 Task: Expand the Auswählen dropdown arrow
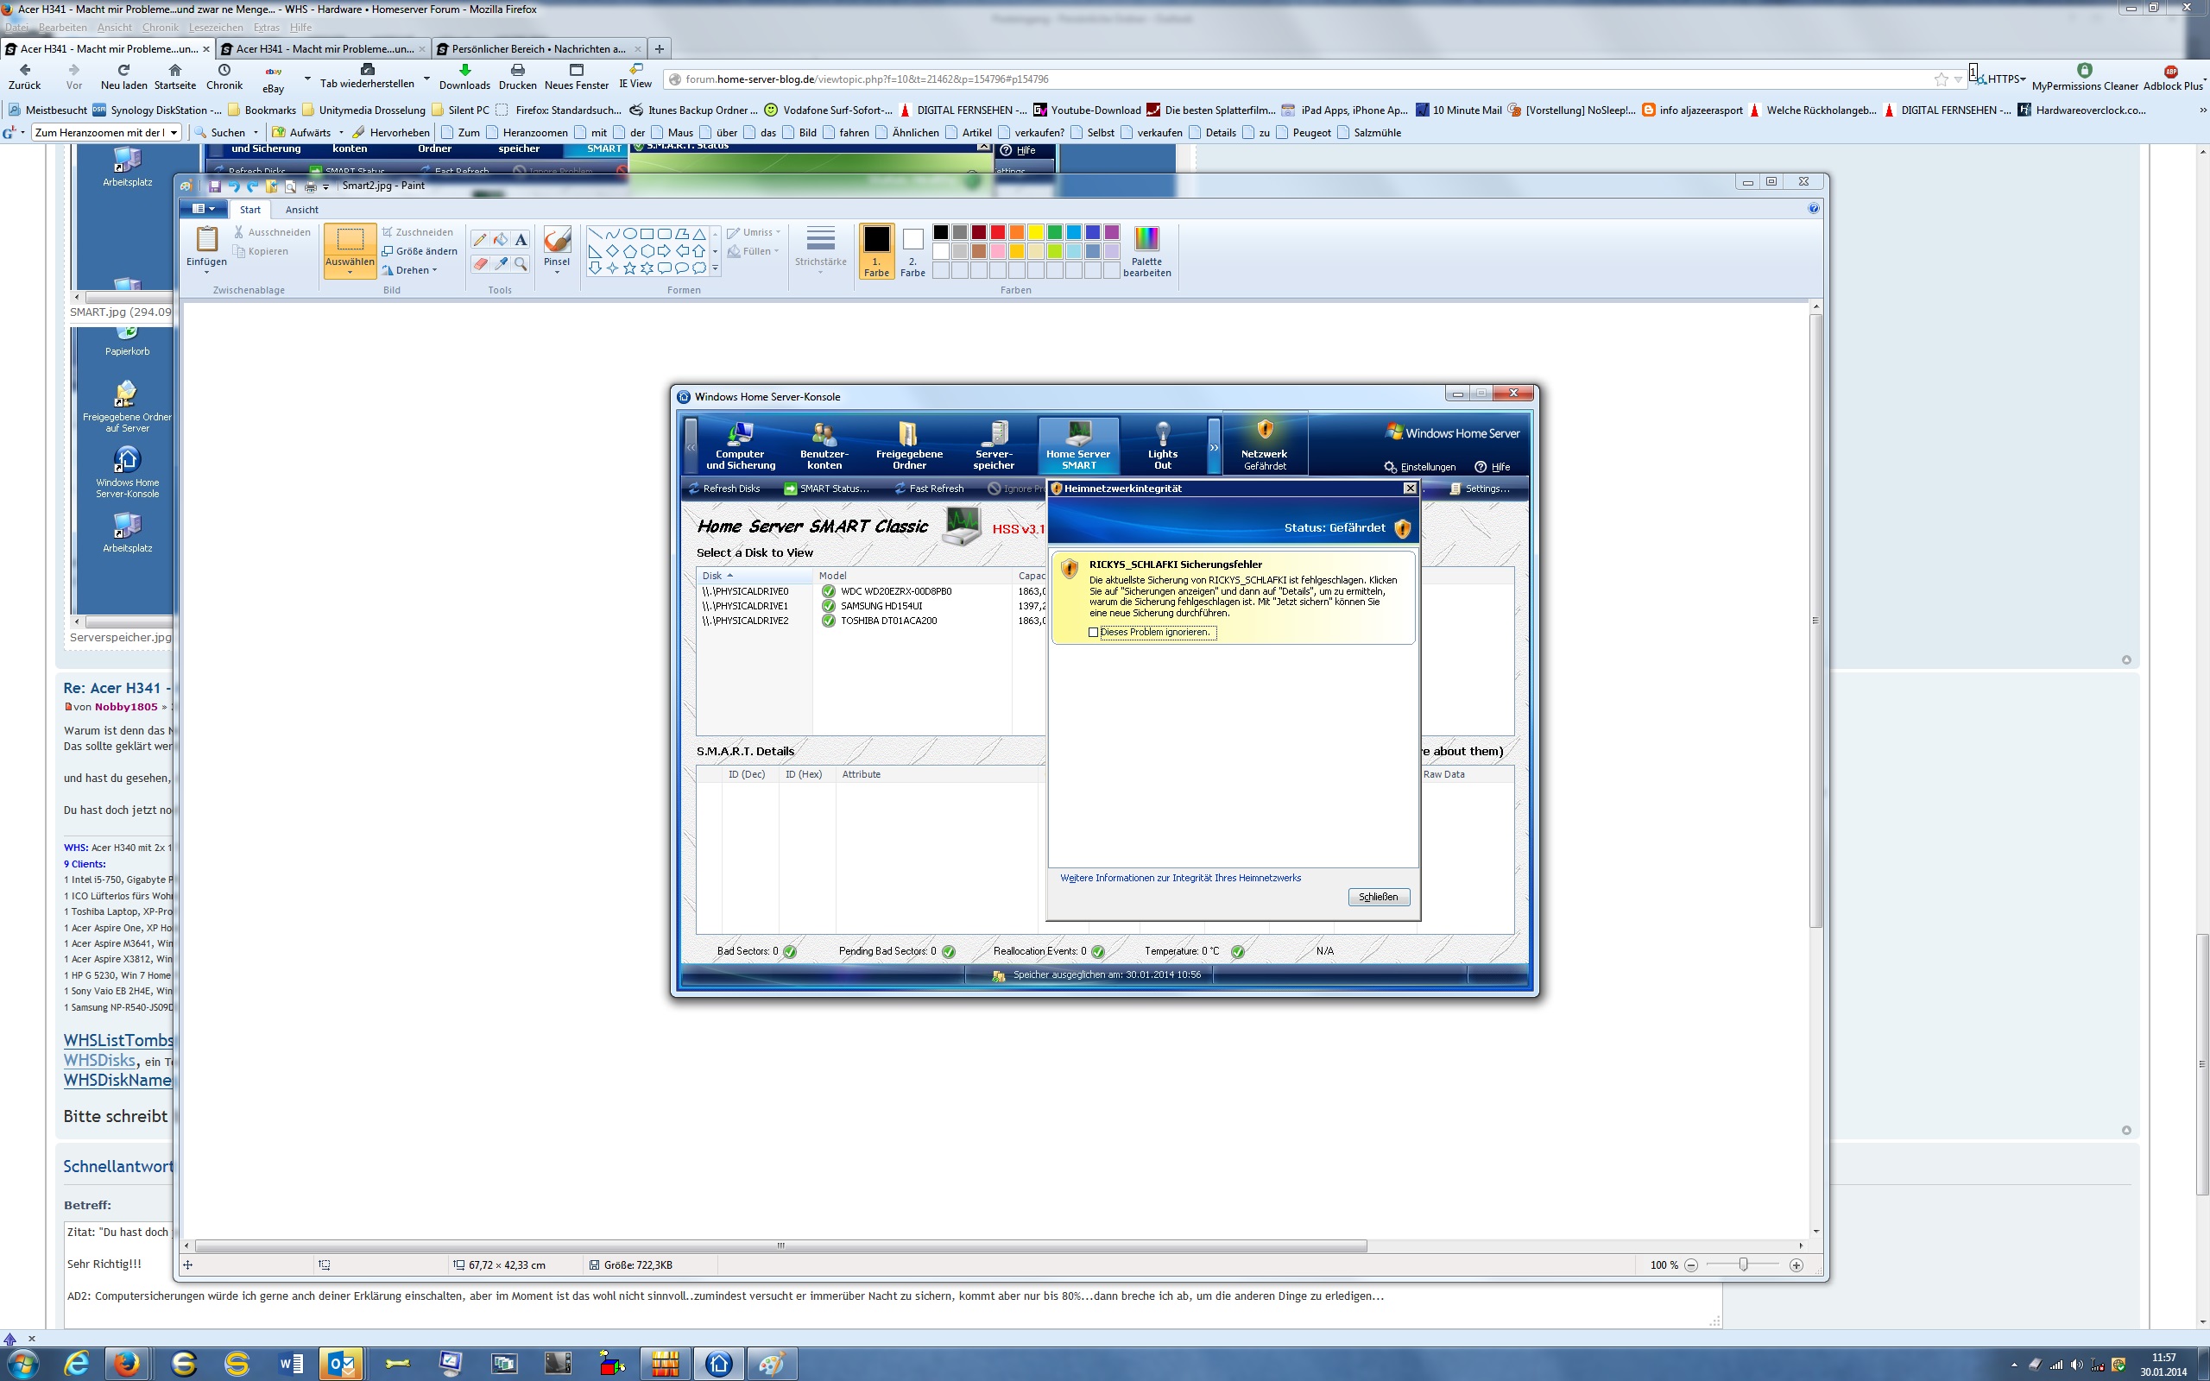coord(350,272)
